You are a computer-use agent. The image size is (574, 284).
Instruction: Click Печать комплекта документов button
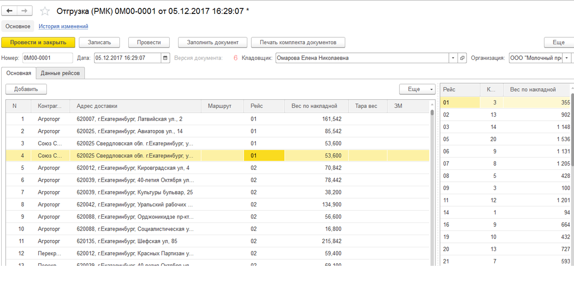(298, 42)
